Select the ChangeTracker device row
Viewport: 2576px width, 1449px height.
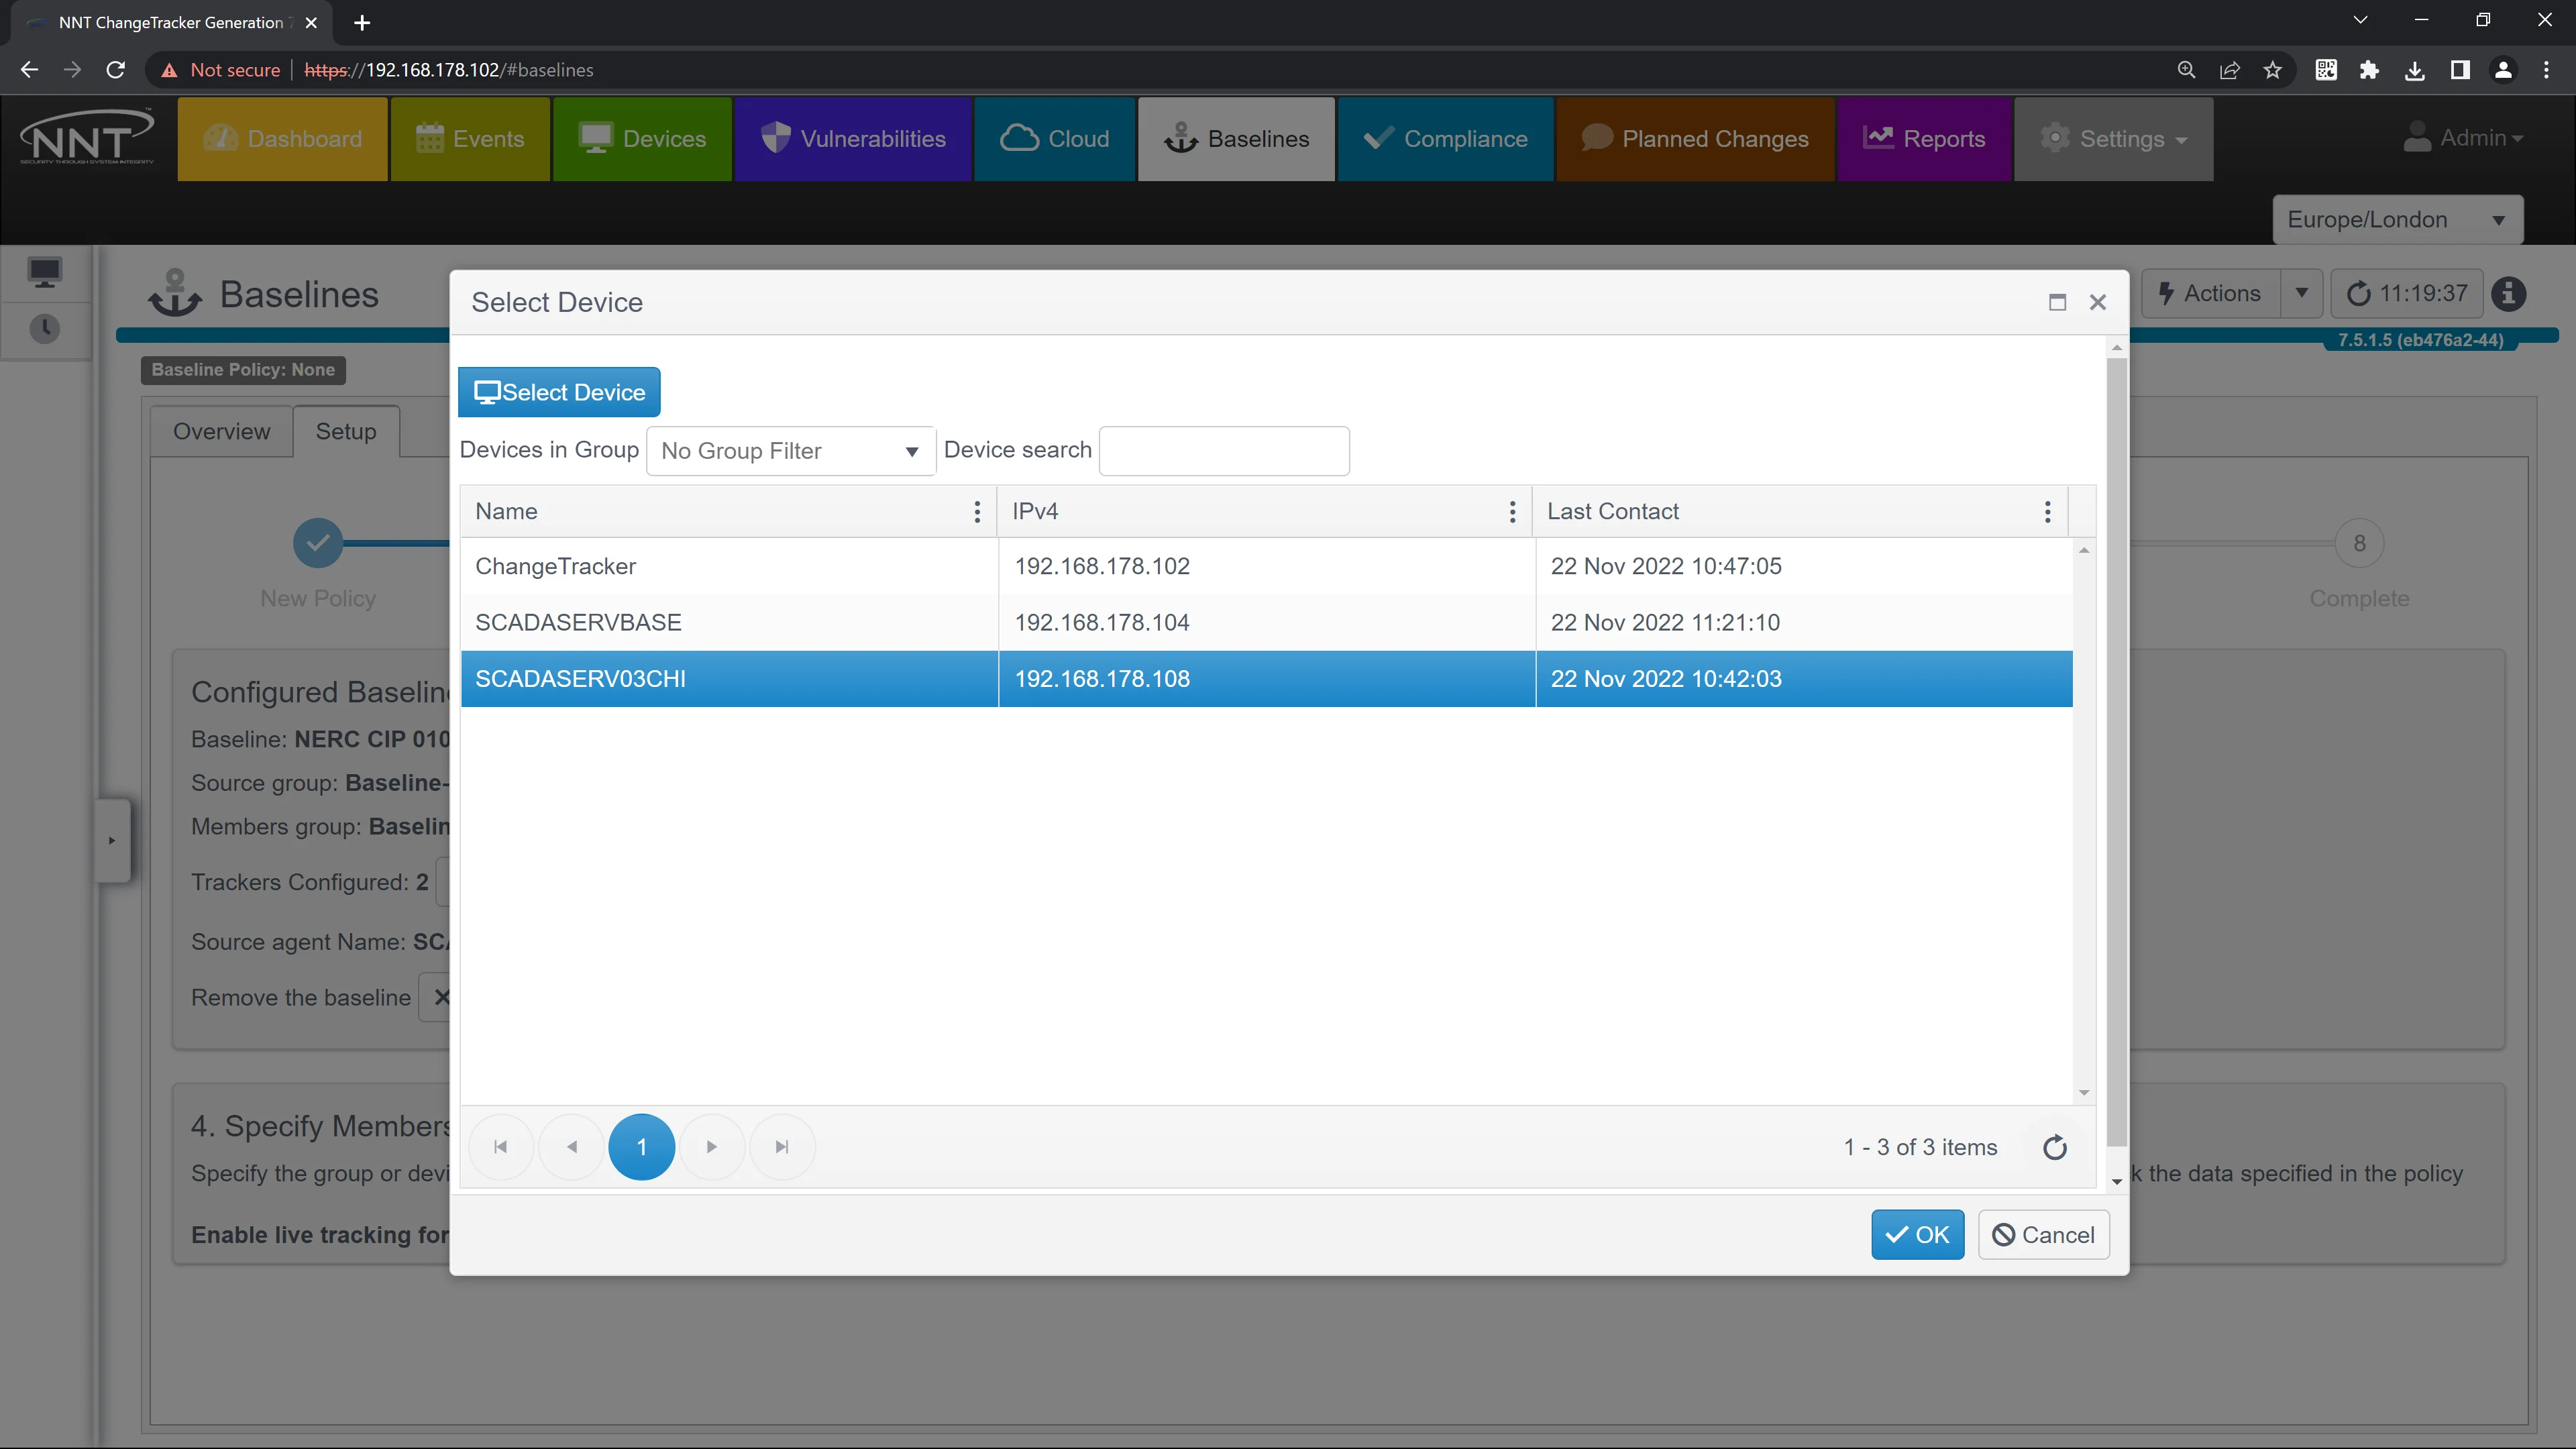[1266, 566]
